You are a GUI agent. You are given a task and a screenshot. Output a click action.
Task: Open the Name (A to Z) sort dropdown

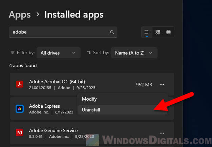coord(134,53)
